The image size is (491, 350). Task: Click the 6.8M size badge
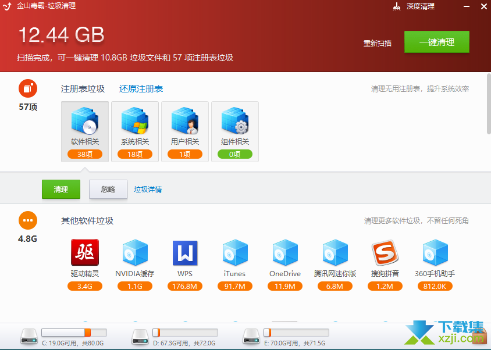coord(335,286)
